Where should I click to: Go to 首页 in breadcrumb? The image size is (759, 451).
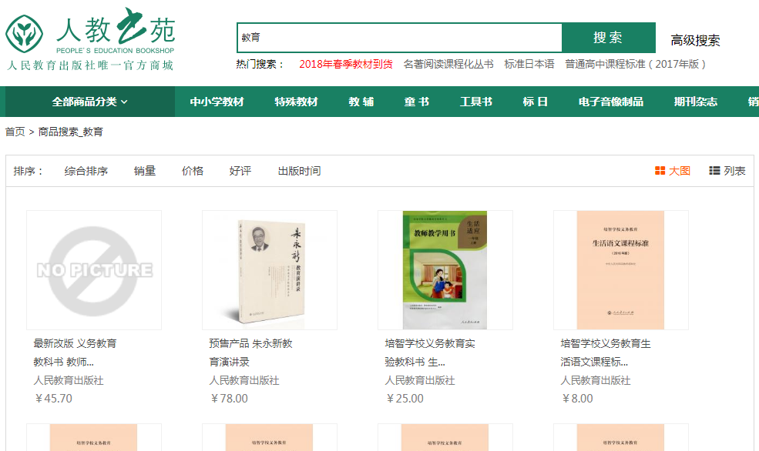coord(15,132)
